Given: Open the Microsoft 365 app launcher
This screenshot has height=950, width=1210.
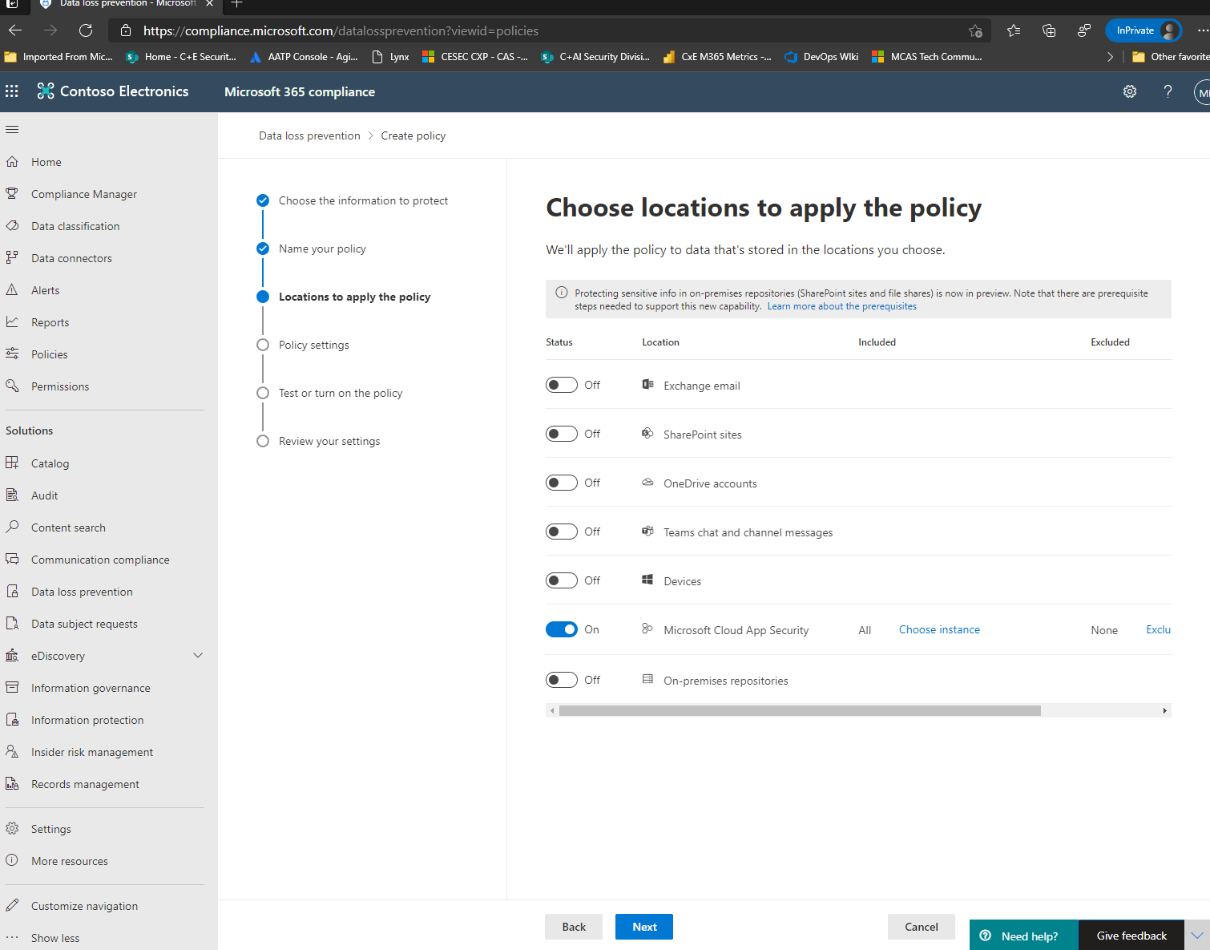Looking at the screenshot, I should [x=12, y=91].
